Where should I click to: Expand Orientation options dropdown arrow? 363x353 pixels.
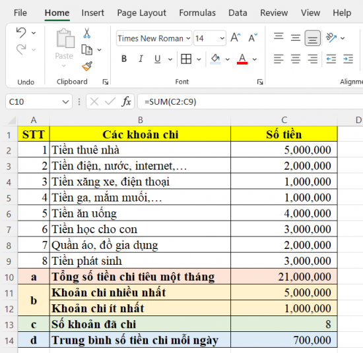(x=343, y=38)
